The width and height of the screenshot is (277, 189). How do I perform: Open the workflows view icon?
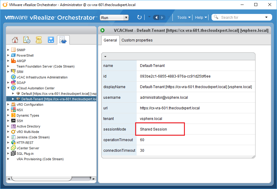click(x=51, y=40)
